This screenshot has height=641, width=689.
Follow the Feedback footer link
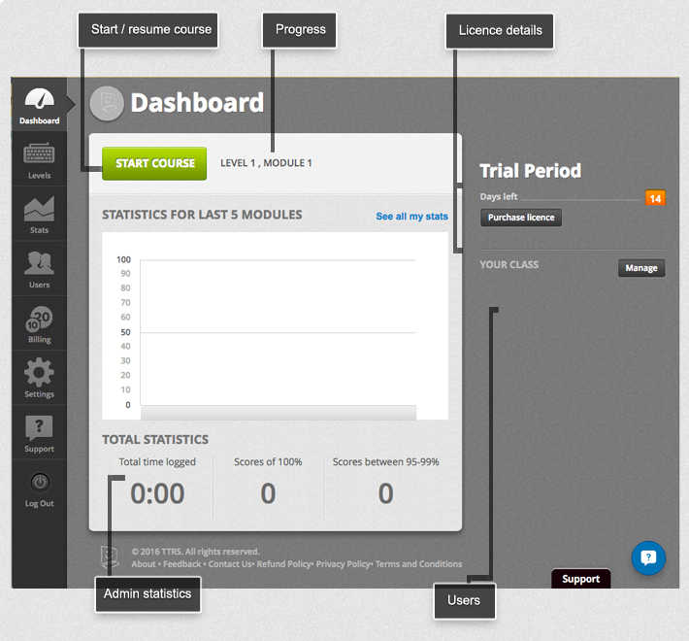(182, 564)
